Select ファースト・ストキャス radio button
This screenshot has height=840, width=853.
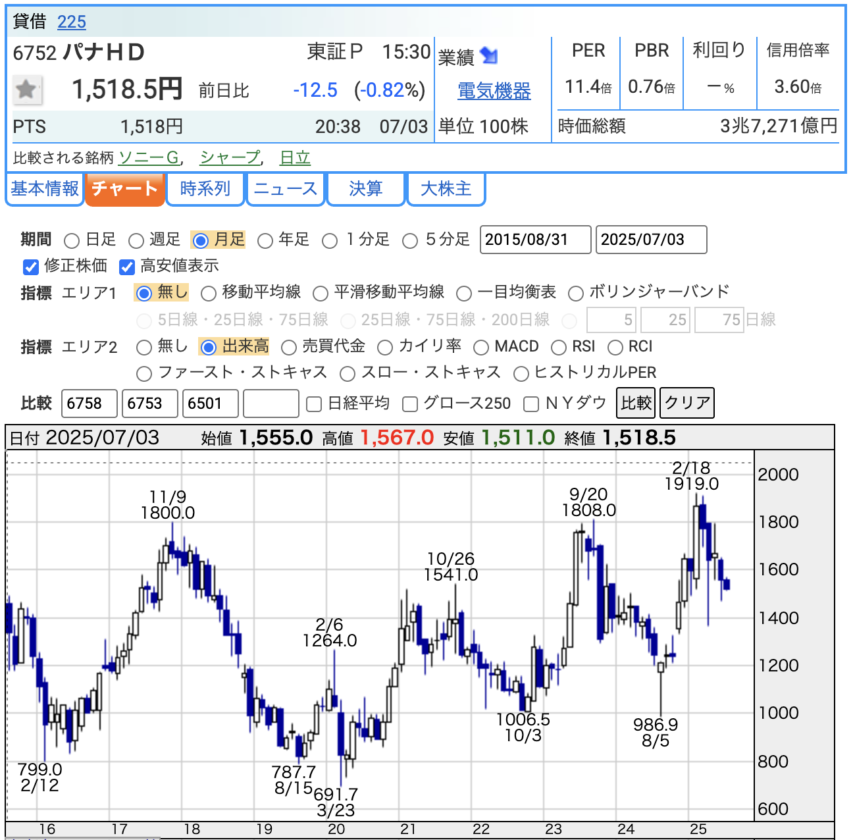144,374
